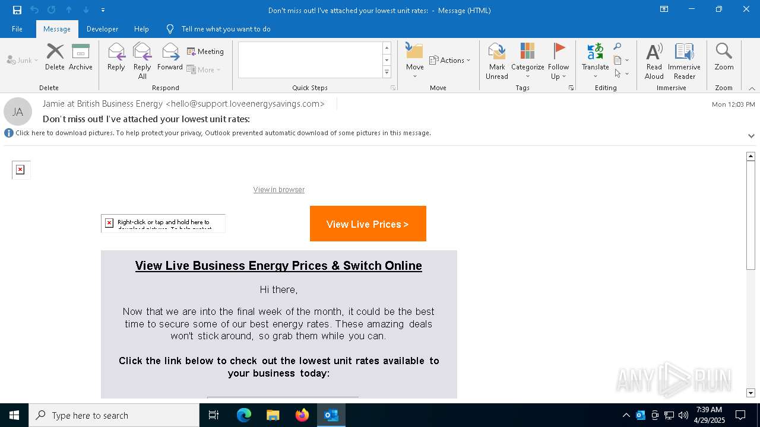Mark the message as Unread
The image size is (760, 427).
pos(497,61)
